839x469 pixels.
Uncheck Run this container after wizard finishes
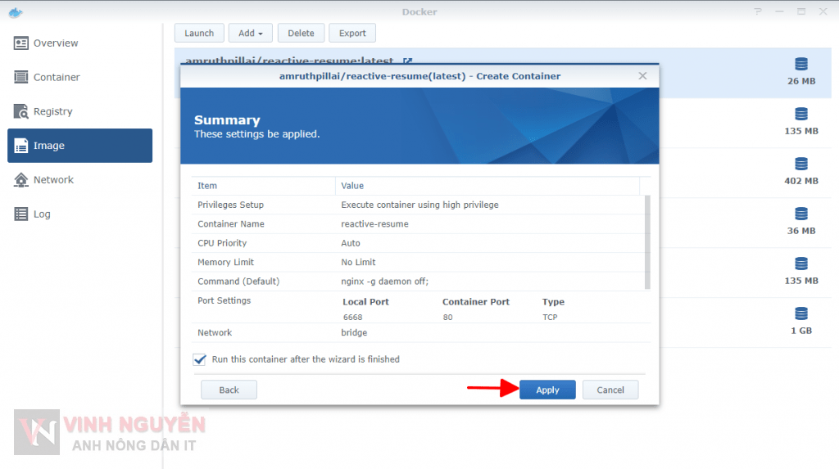pos(200,359)
